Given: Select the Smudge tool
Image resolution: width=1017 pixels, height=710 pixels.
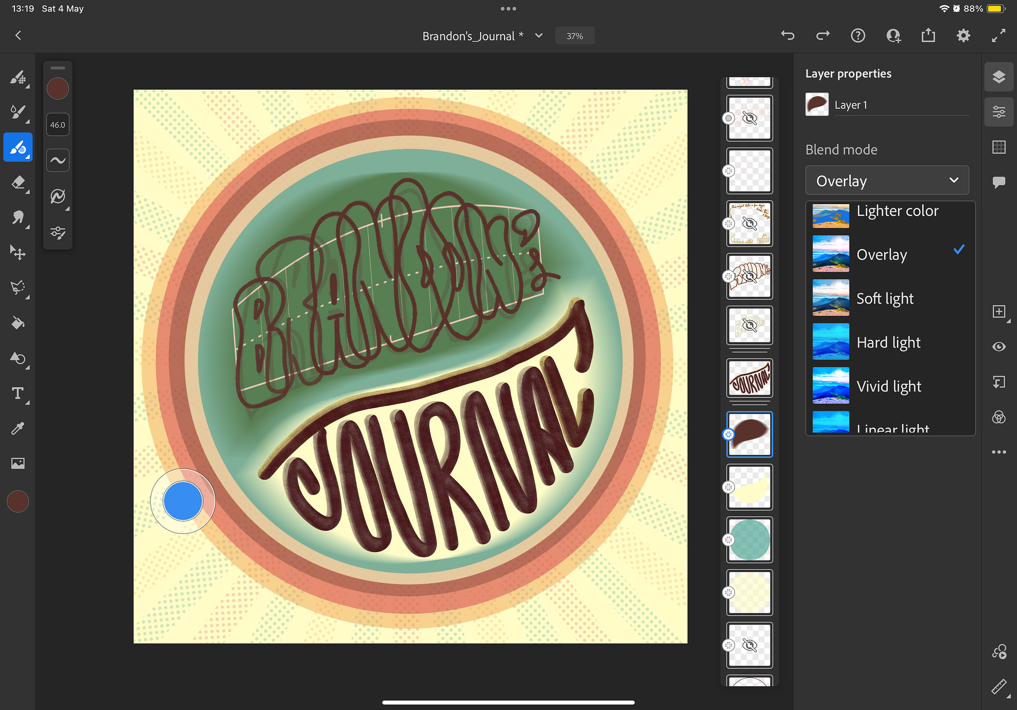Looking at the screenshot, I should (x=18, y=217).
